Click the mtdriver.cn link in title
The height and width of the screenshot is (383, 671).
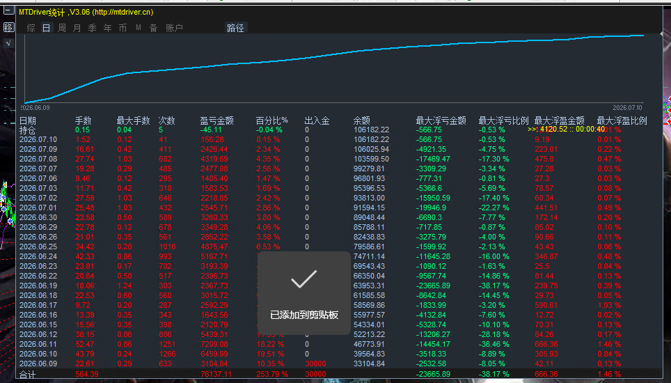click(123, 12)
